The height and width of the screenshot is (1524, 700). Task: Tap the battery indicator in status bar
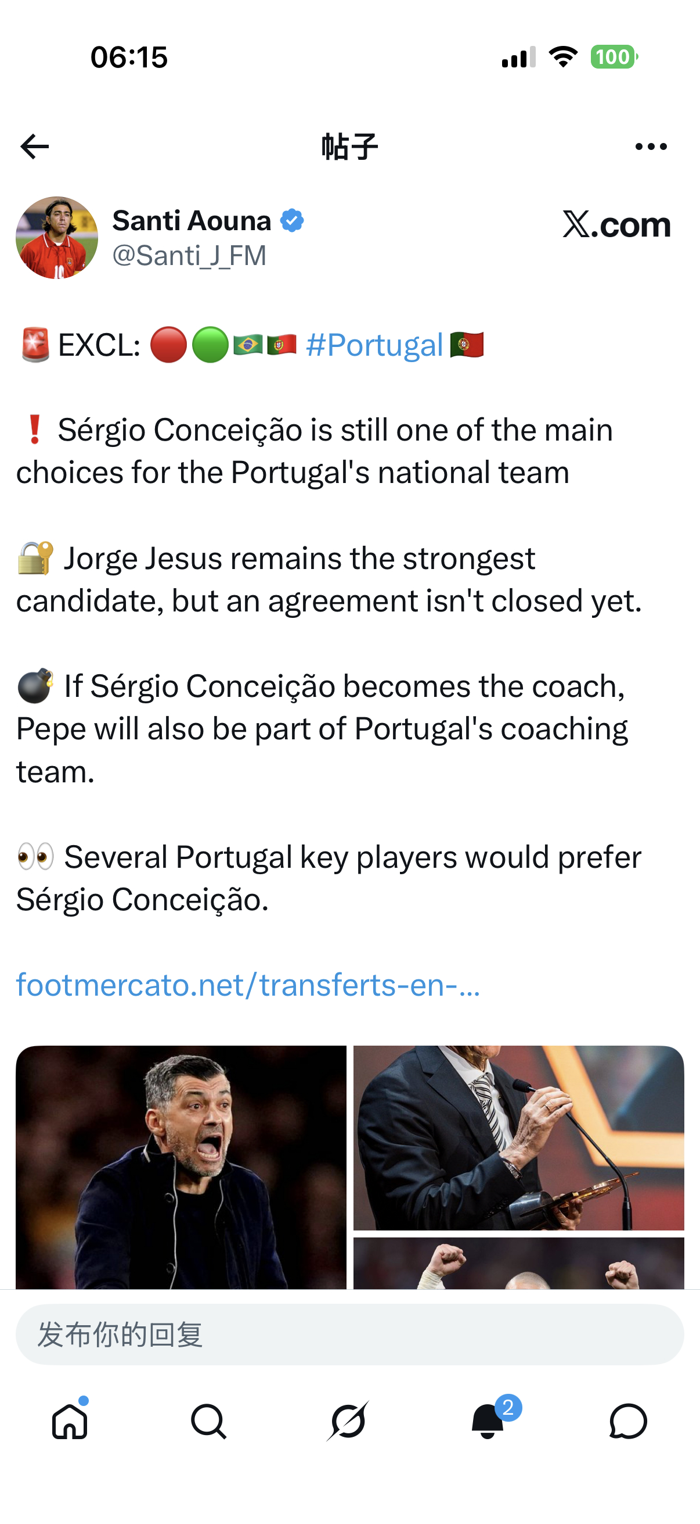(614, 57)
